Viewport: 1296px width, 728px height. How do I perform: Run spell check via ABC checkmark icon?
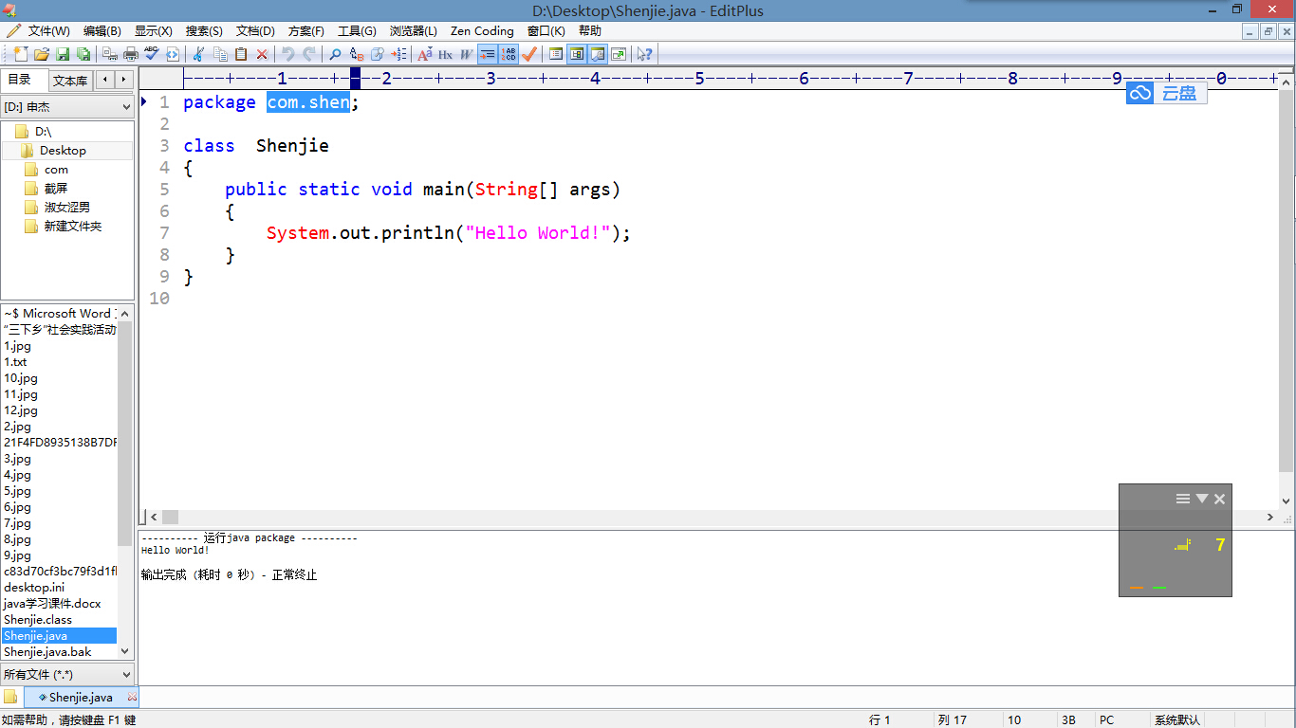coord(150,54)
